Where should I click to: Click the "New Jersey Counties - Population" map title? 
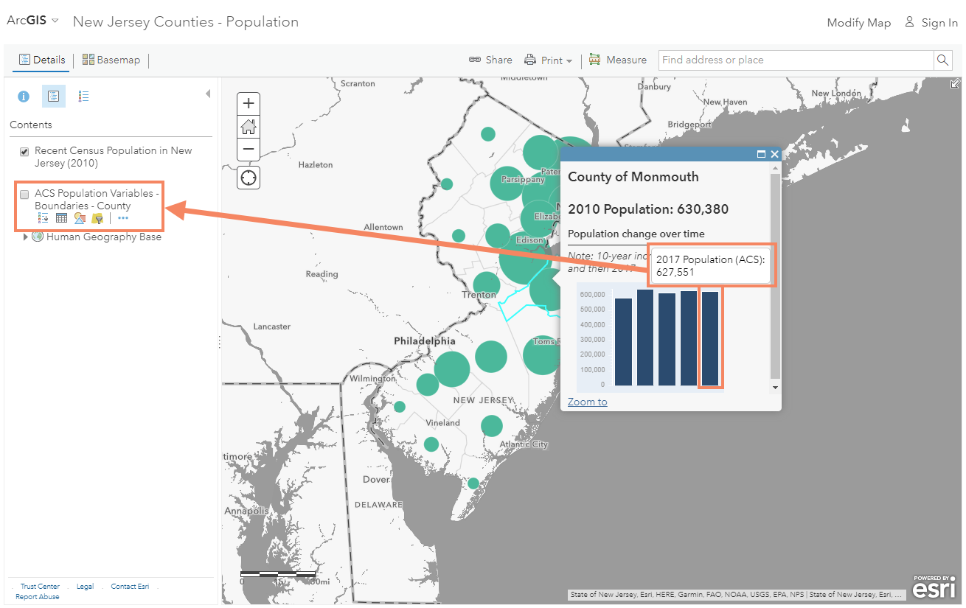pos(186,22)
